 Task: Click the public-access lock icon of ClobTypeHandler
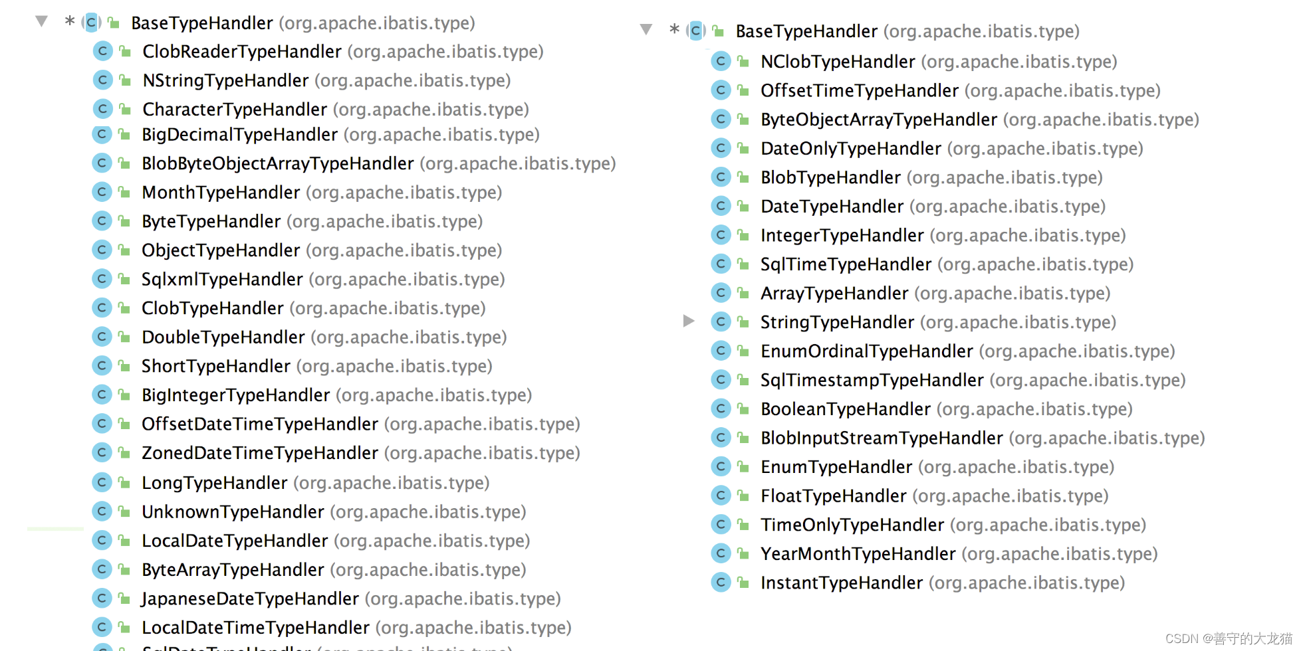point(124,308)
